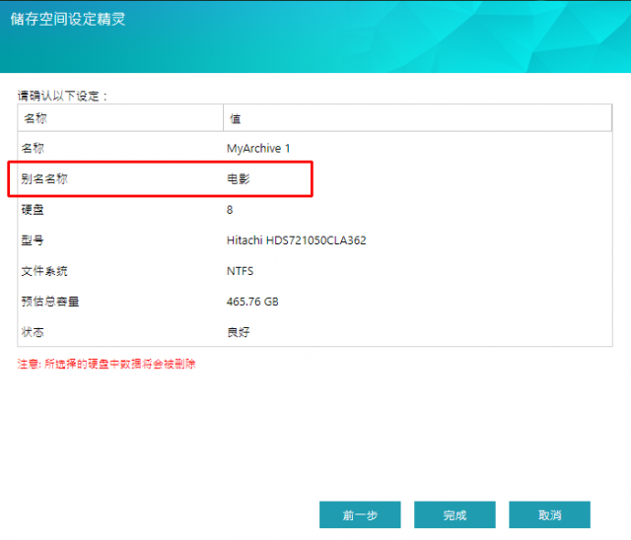Select the MyArchive 1 value cell
This screenshot has width=631, height=540.
(258, 149)
